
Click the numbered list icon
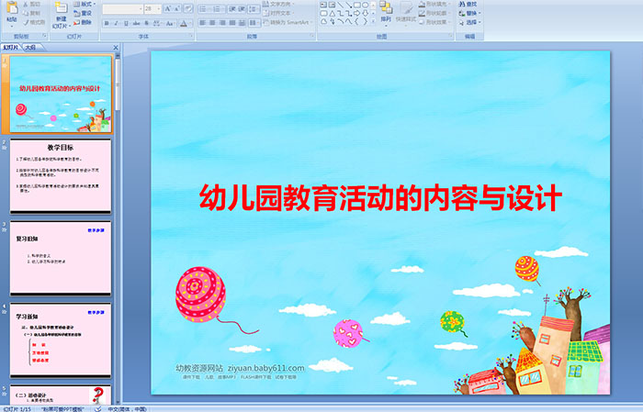click(x=218, y=9)
